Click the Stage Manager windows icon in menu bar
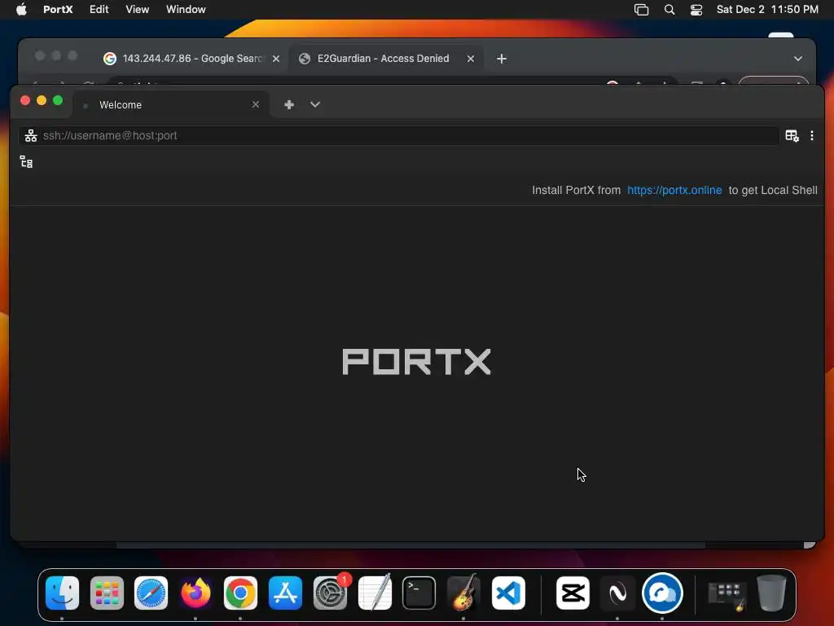Image resolution: width=834 pixels, height=626 pixels. click(642, 10)
